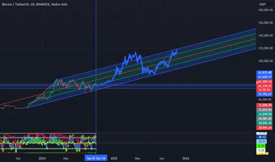
Task: Click the 63,935.40 price label
Action: 264,72
